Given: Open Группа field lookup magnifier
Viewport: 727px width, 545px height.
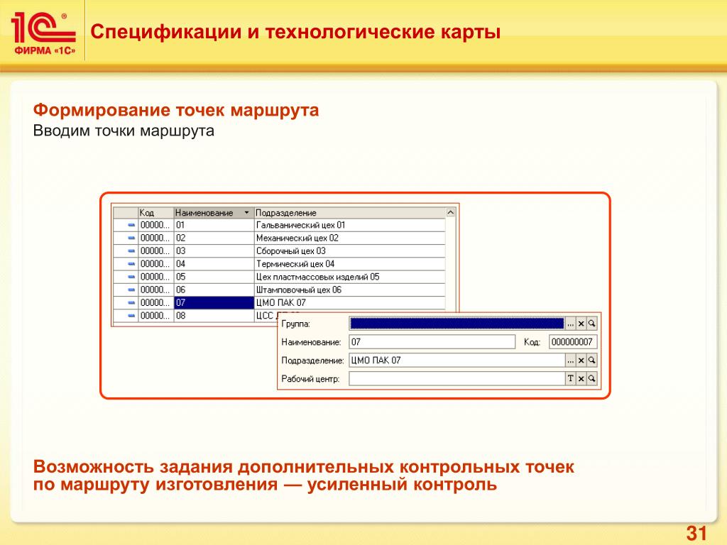Looking at the screenshot, I should (591, 324).
